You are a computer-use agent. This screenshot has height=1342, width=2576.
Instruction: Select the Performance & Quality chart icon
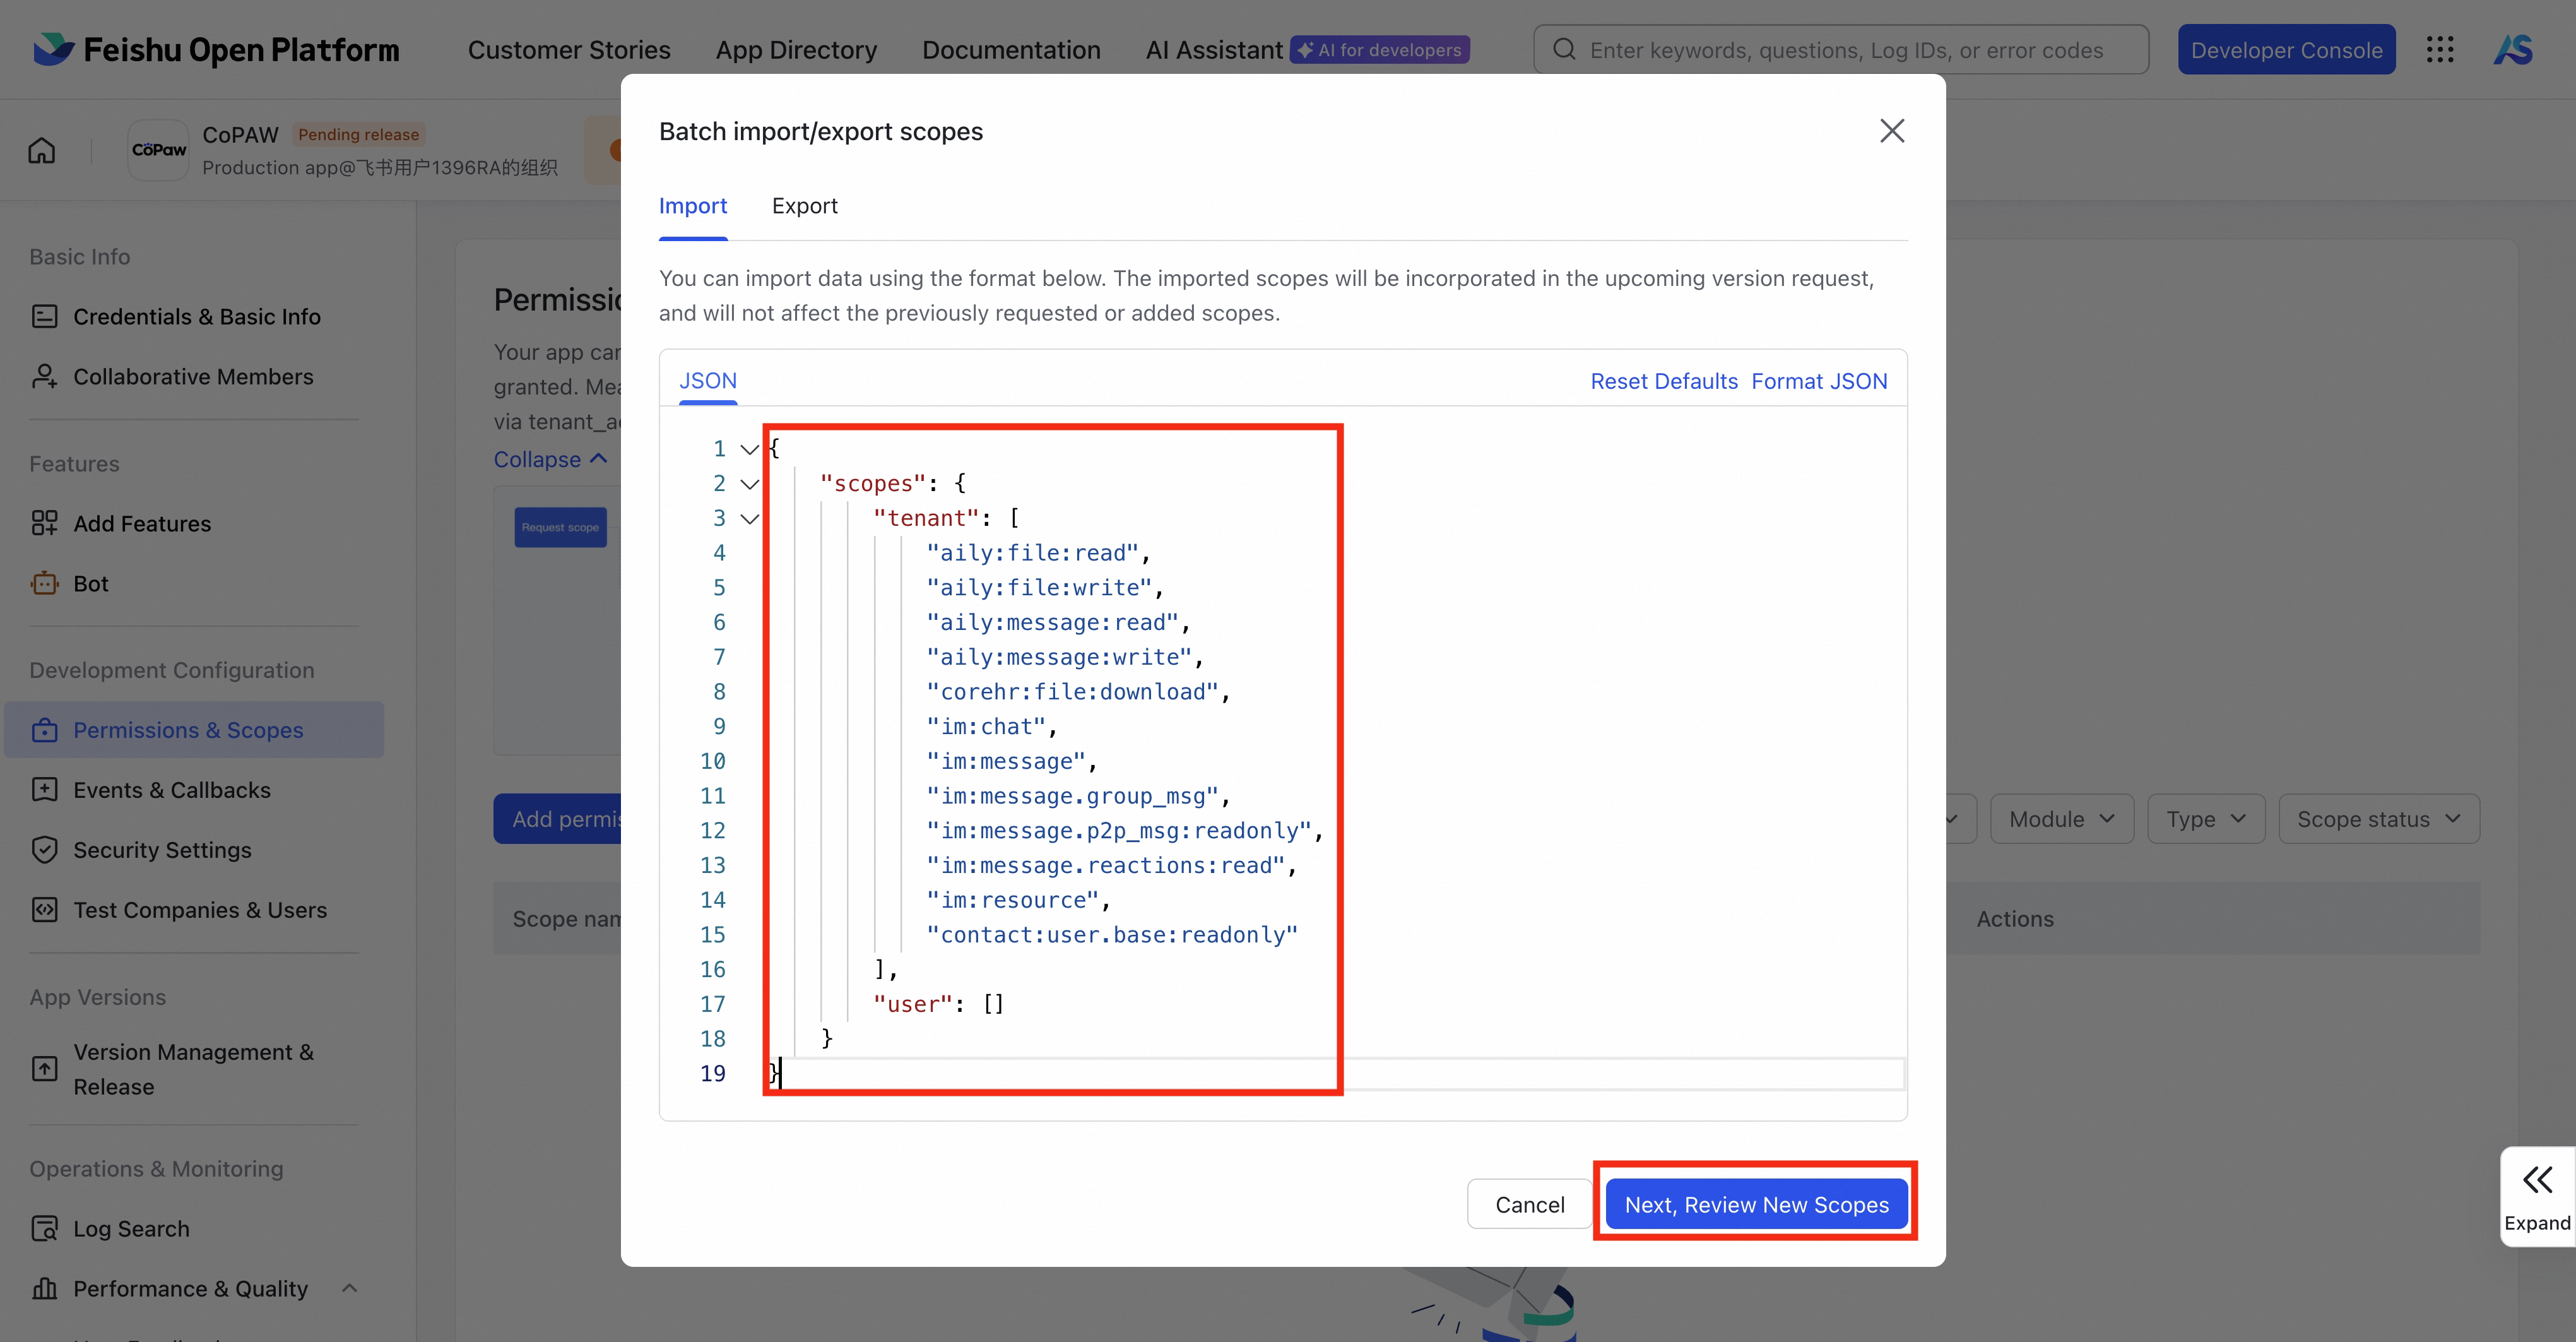pyautogui.click(x=46, y=1288)
